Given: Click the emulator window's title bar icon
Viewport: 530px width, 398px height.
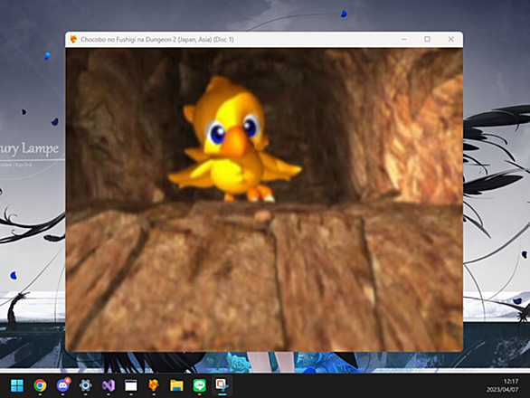Looking at the screenshot, I should pos(73,39).
